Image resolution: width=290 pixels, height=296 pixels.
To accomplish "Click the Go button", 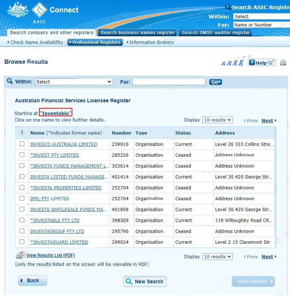I will click(215, 82).
